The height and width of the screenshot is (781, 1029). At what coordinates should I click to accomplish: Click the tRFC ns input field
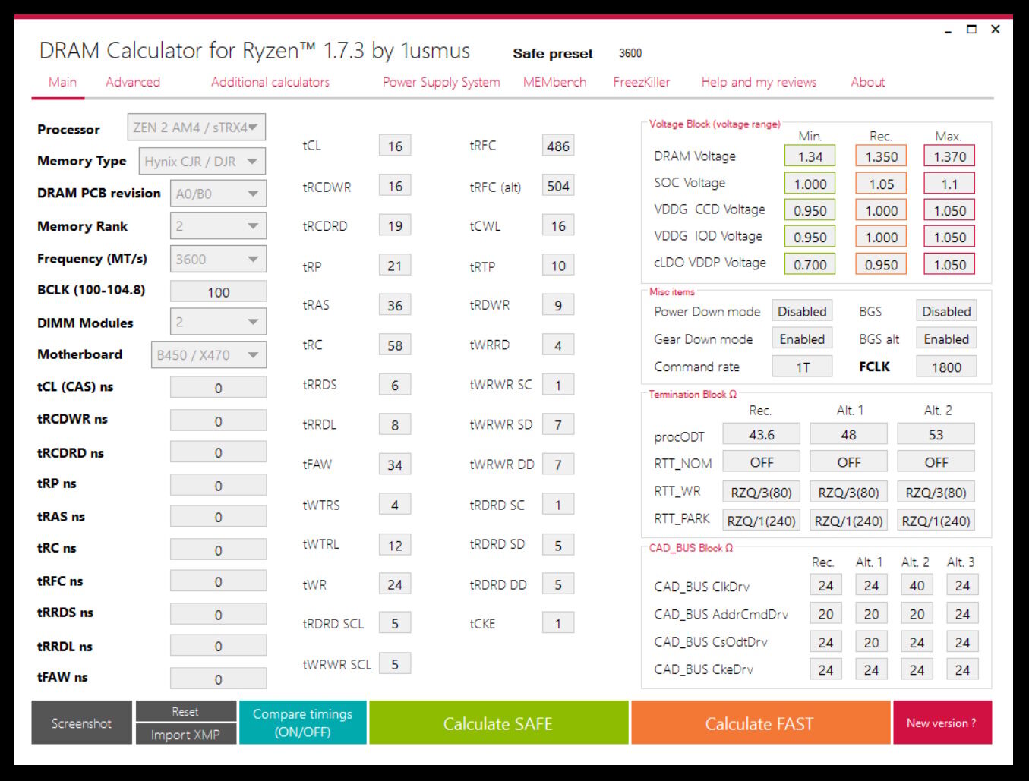click(x=218, y=581)
